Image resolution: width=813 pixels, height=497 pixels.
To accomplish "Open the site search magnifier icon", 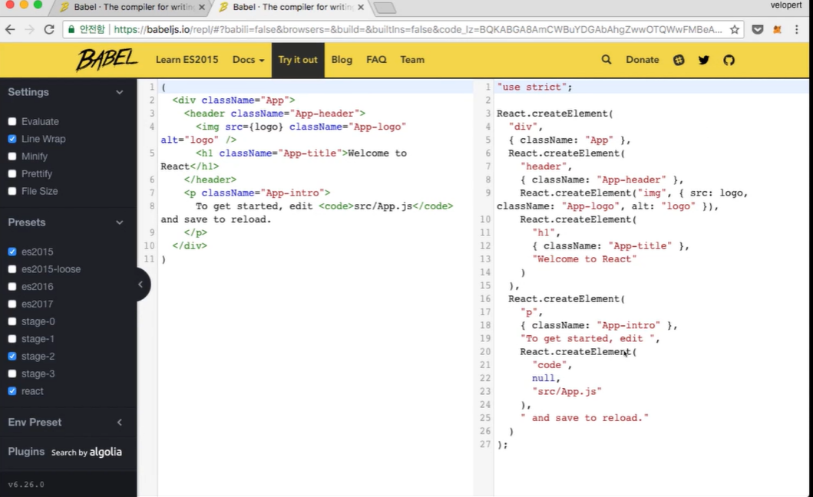I will pyautogui.click(x=606, y=60).
